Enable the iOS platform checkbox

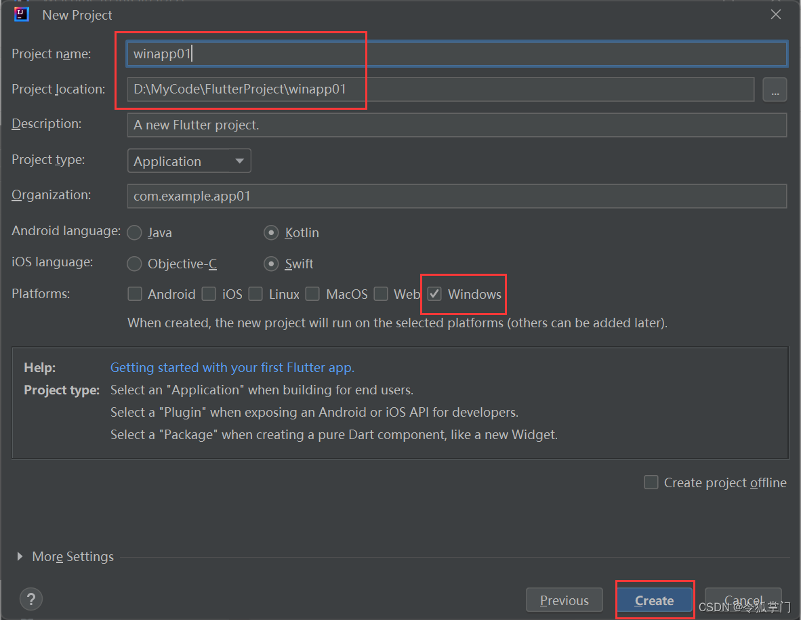point(209,294)
